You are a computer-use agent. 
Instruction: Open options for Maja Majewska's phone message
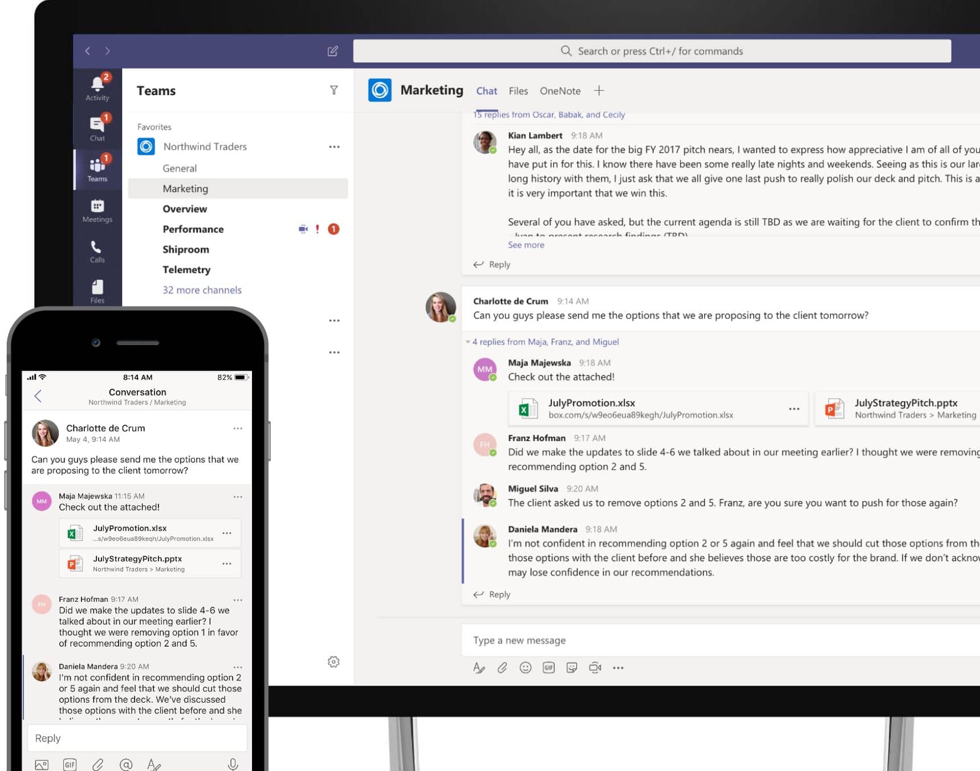[238, 497]
